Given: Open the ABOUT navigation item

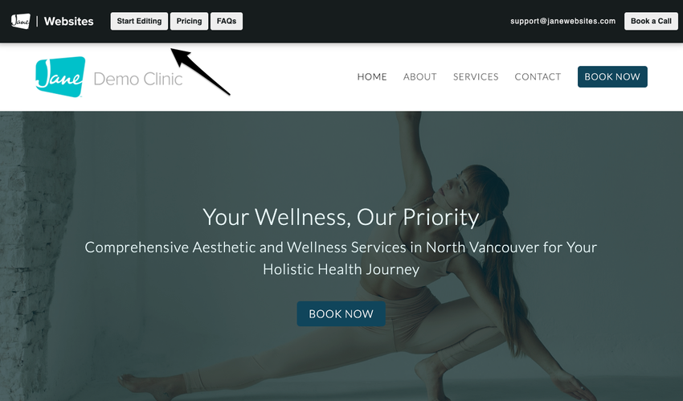Looking at the screenshot, I should coord(420,76).
